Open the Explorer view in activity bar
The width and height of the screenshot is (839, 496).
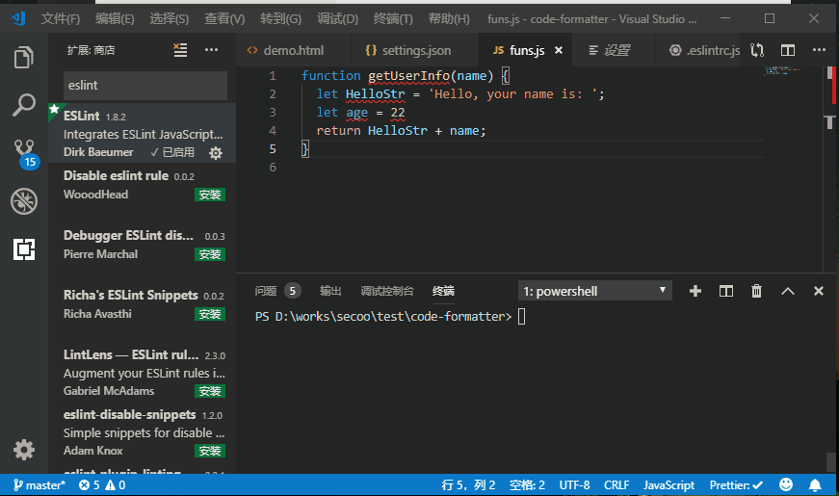pos(23,57)
